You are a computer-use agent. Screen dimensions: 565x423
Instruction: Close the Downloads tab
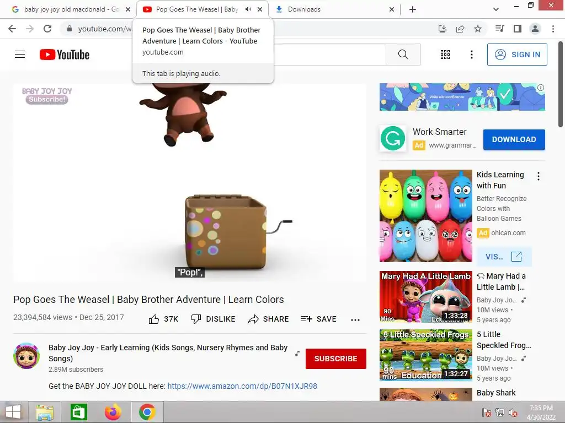[392, 9]
